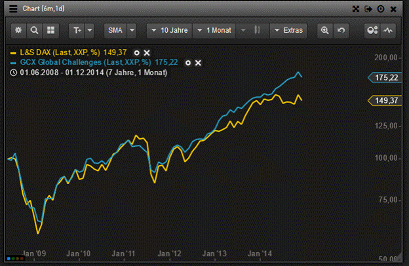Click the 100,00 price axis label
Image resolution: width=409 pixels, height=266 pixels.
(x=386, y=158)
